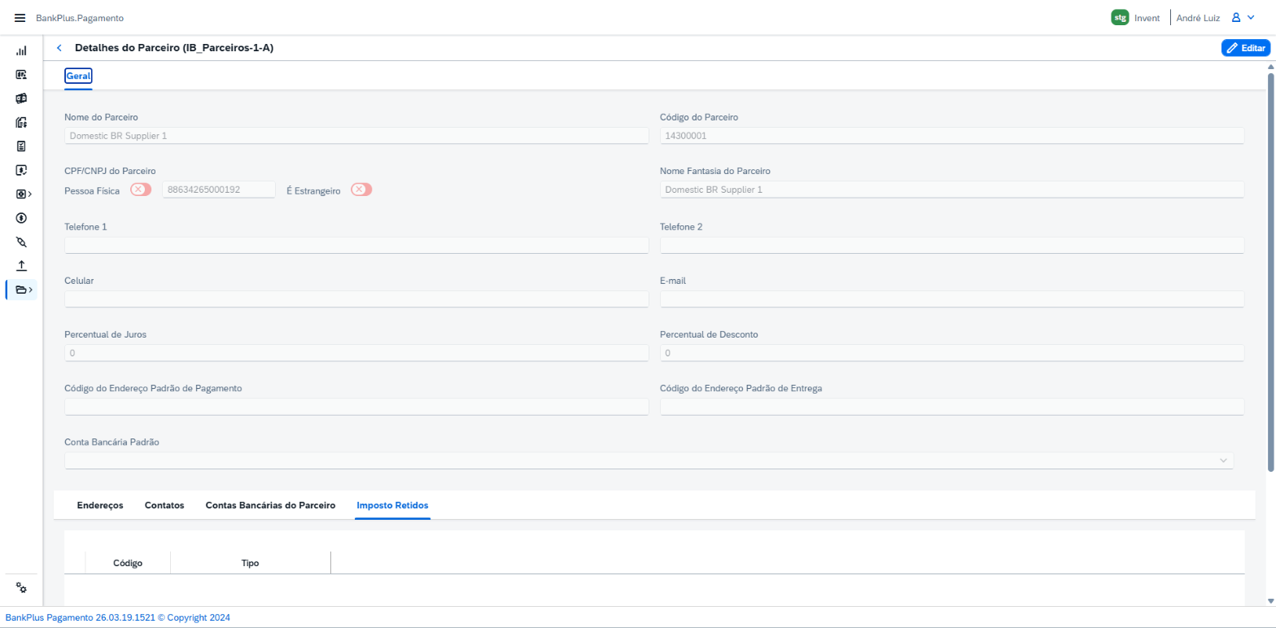Switch to the Contatos tab
The width and height of the screenshot is (1276, 628).
pos(164,505)
